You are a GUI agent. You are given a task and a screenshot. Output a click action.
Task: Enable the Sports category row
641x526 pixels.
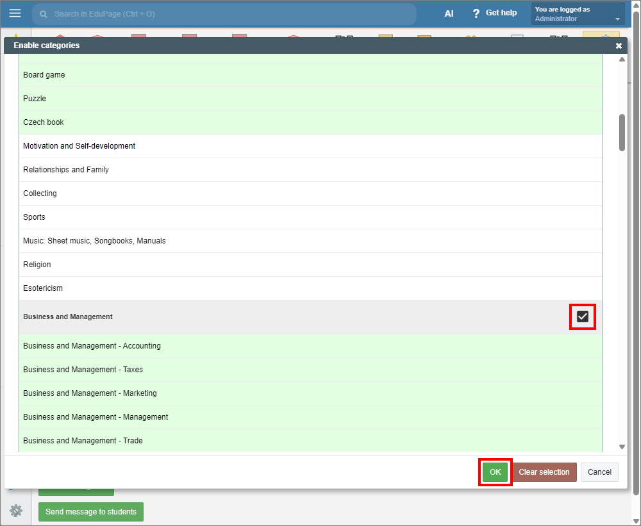coord(308,217)
